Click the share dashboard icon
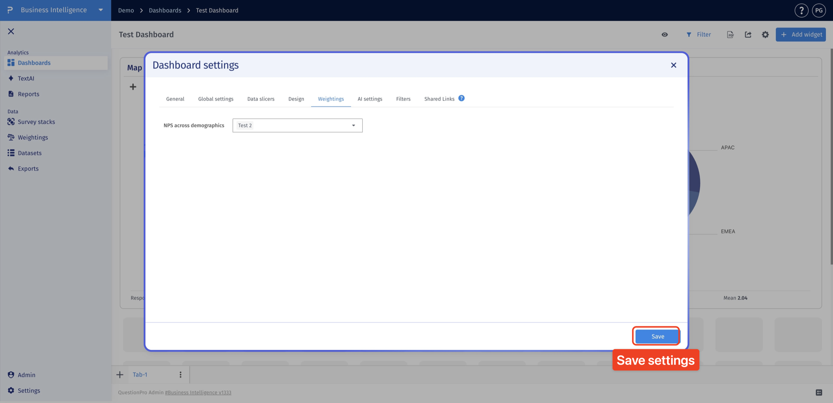The image size is (833, 403). tap(748, 34)
